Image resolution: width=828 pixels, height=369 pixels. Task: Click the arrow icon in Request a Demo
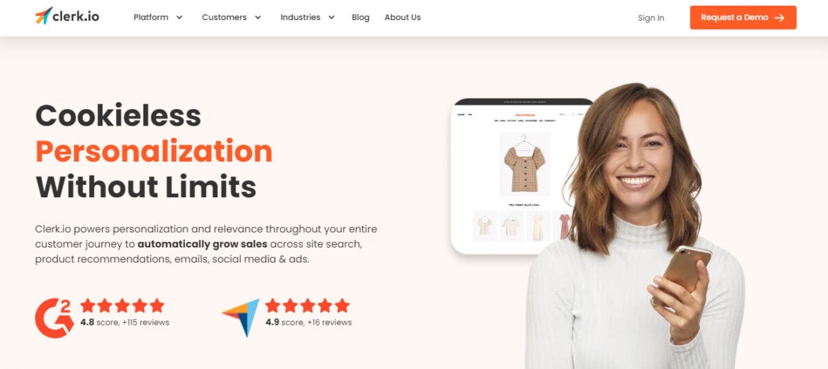pyautogui.click(x=779, y=18)
